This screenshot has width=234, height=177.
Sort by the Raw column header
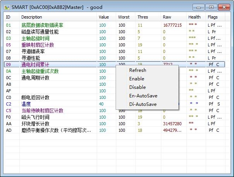point(173,17)
